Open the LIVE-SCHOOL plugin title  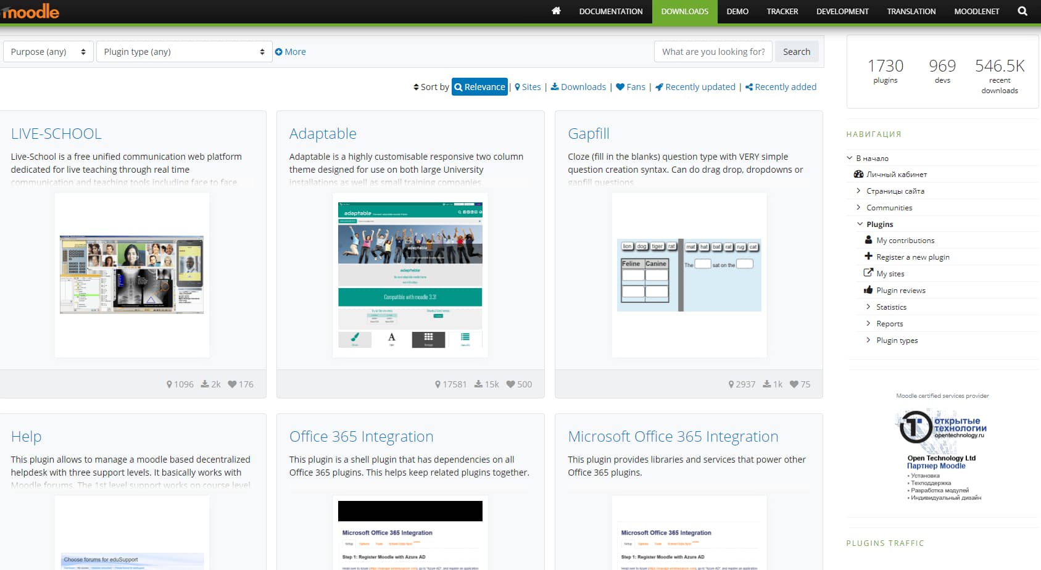coord(56,134)
